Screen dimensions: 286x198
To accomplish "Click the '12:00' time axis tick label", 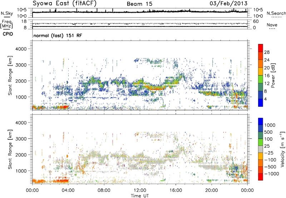I will click(x=140, y=190).
